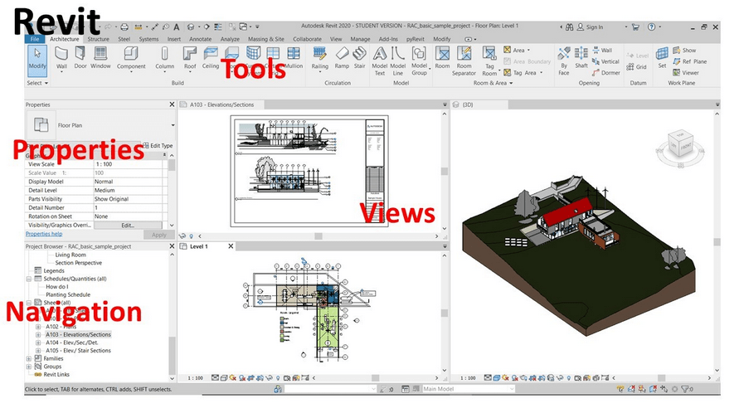
Task: Click the Edit button for Visibility/Graphics Overrides
Action: coord(128,225)
